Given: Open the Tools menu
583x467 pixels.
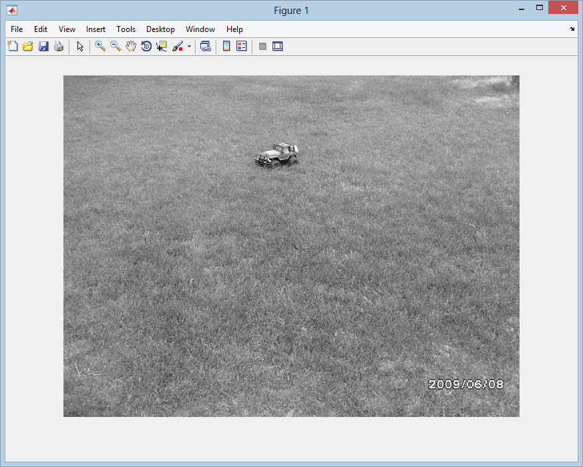Looking at the screenshot, I should pos(126,29).
